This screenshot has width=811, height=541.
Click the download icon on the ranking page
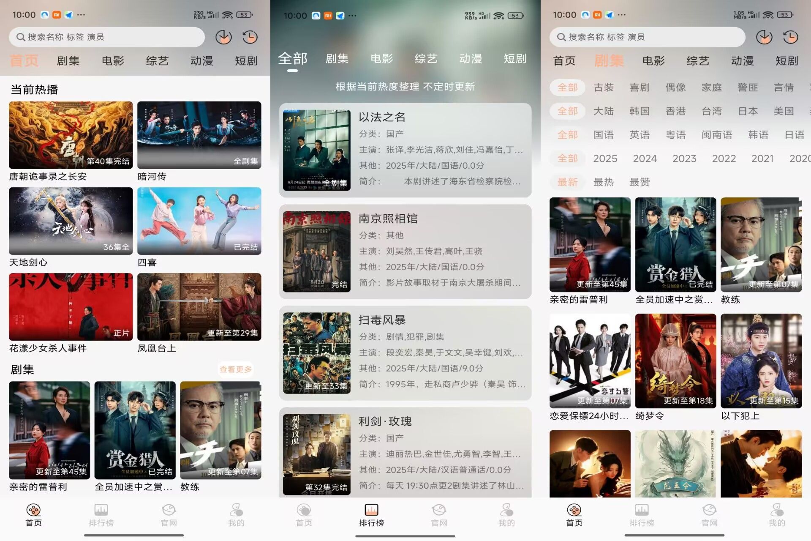[x=764, y=37]
